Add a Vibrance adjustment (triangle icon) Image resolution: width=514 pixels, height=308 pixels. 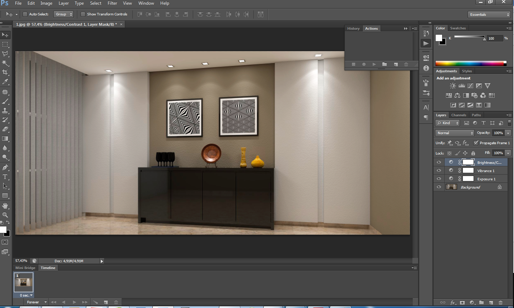pos(488,86)
